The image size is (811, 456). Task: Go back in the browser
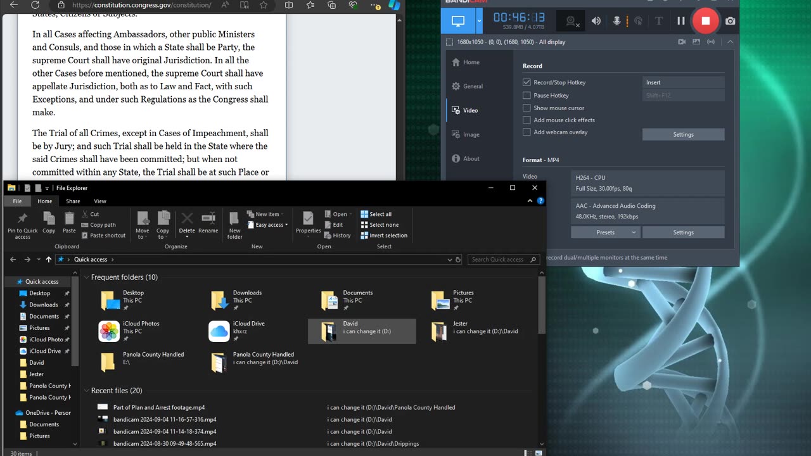(14, 5)
